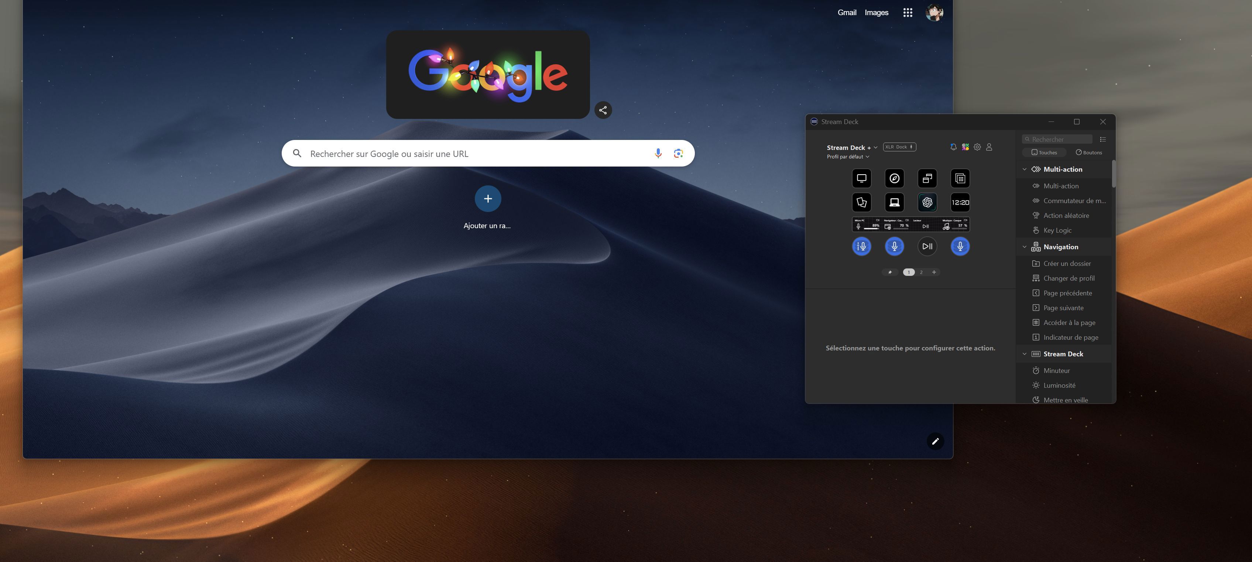Select the laptop key
1252x562 pixels.
894,202
